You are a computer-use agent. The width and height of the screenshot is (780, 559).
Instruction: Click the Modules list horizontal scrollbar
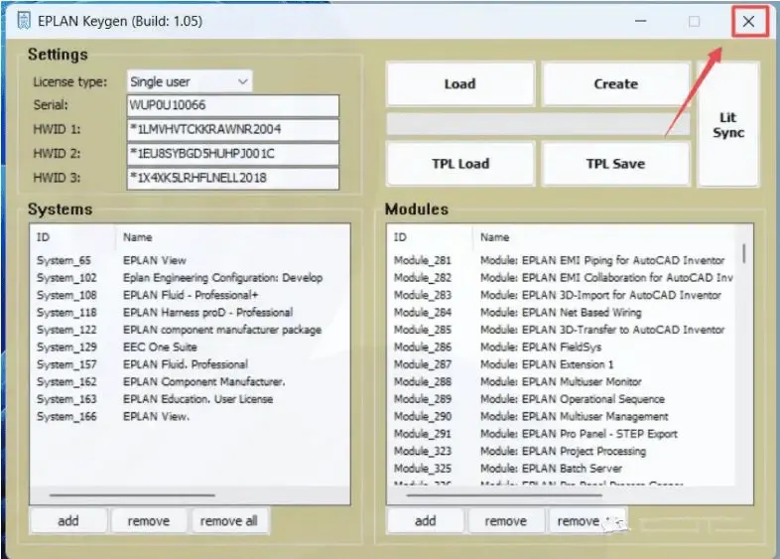[x=504, y=495]
